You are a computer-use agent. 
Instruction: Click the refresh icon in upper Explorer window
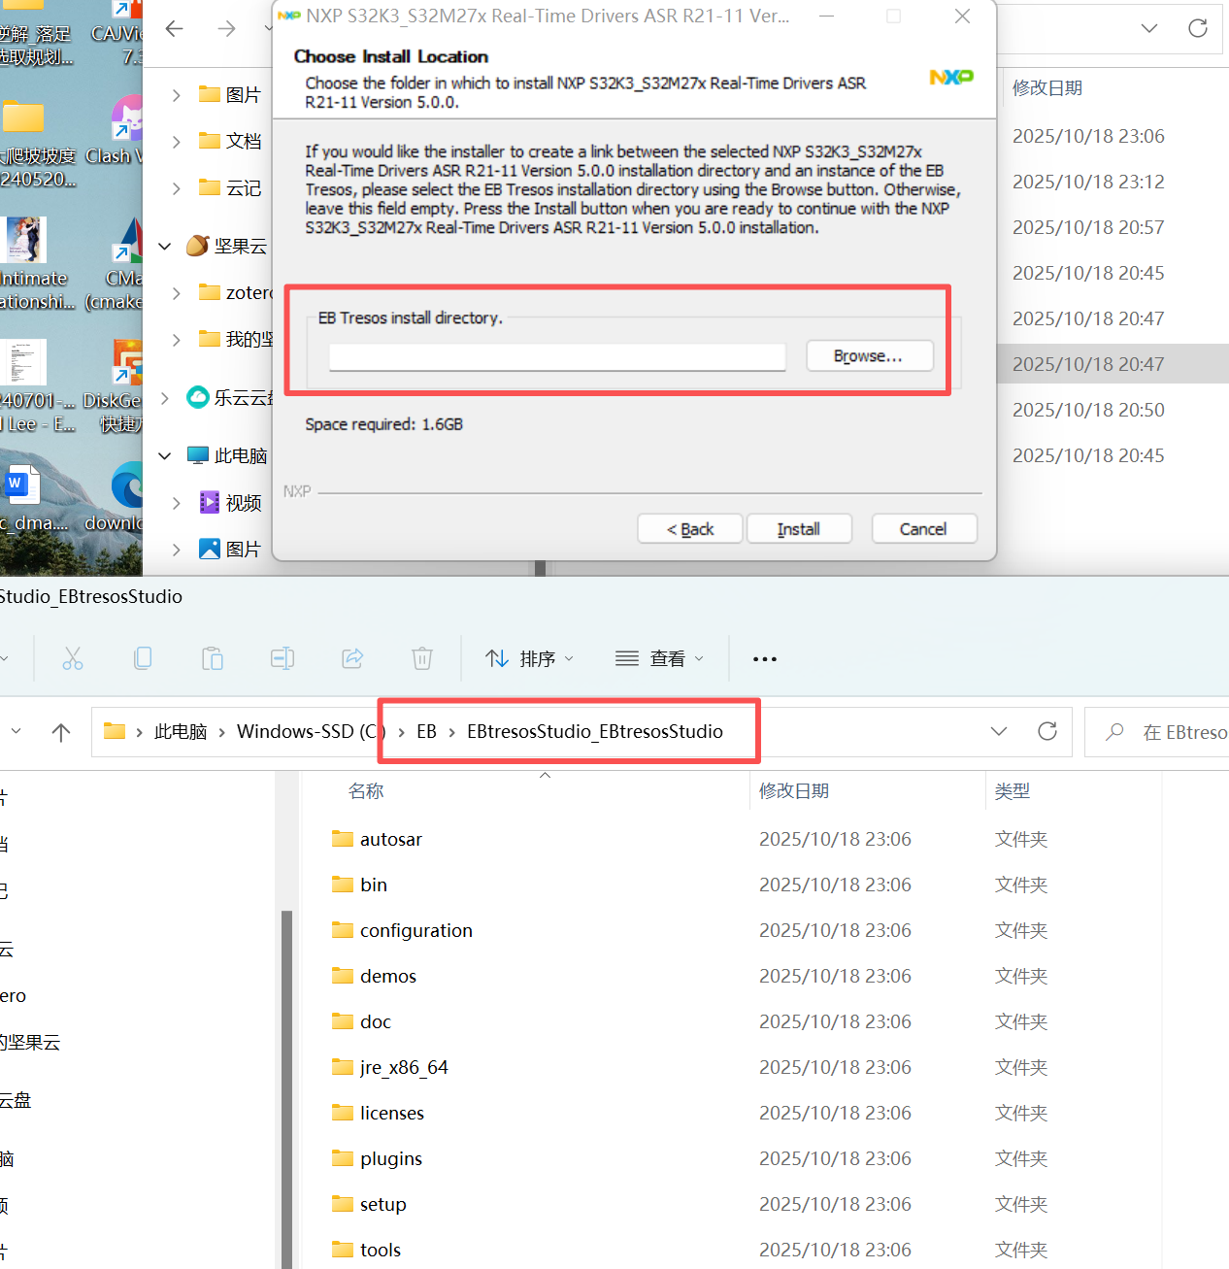point(1198,28)
